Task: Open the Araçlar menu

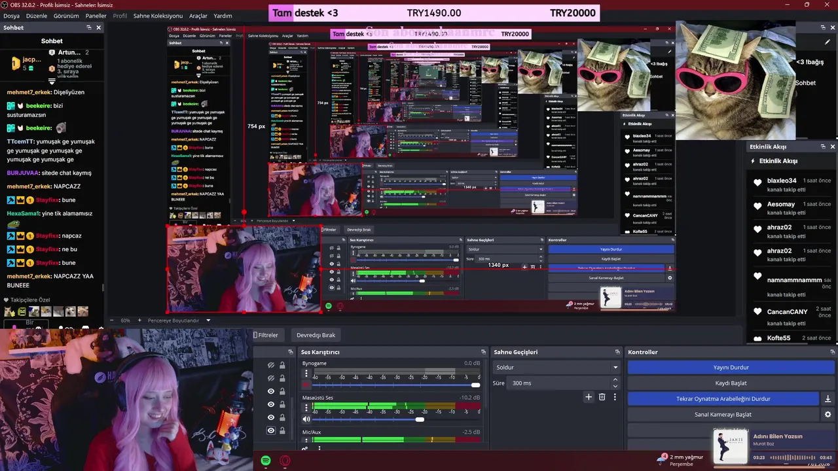Action: click(x=198, y=16)
